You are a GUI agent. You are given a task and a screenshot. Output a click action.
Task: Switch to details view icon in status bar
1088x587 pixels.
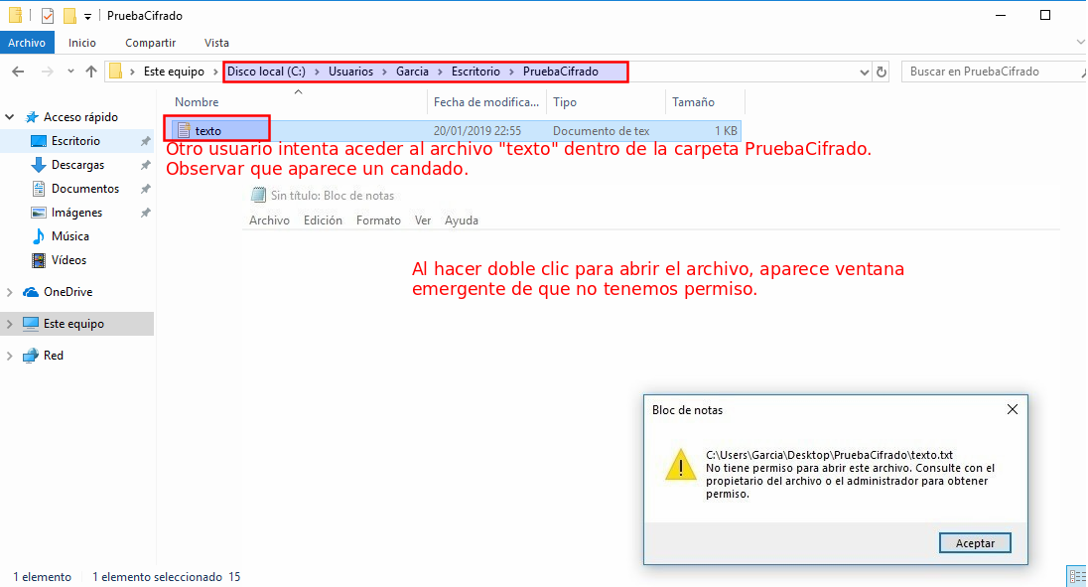(1077, 577)
